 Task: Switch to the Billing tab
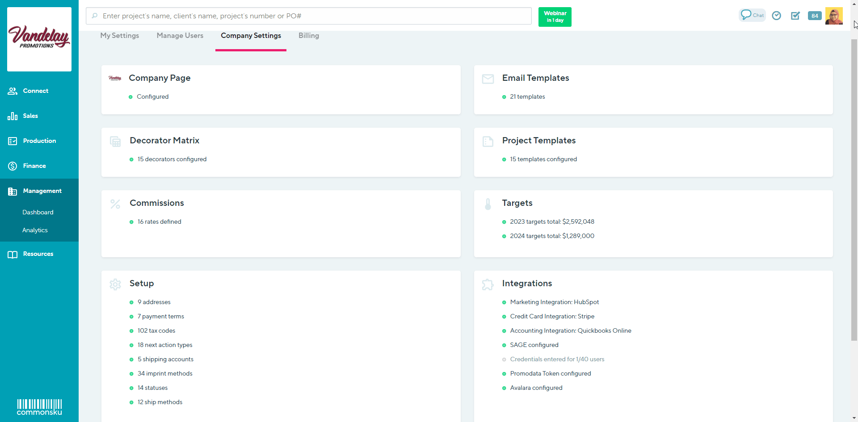point(308,36)
